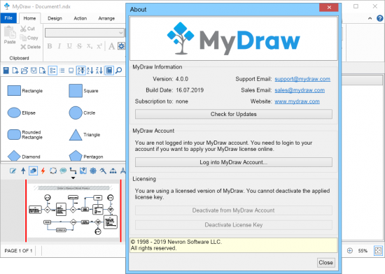Switch to the Home ribbon tab
The height and width of the screenshot is (274, 385).
click(29, 18)
